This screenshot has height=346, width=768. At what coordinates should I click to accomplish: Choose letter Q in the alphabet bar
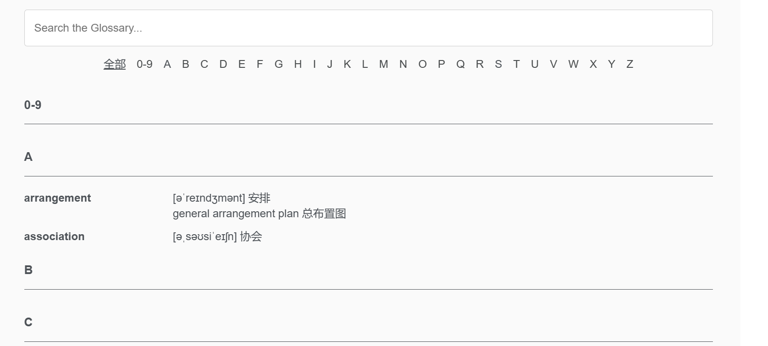point(460,64)
